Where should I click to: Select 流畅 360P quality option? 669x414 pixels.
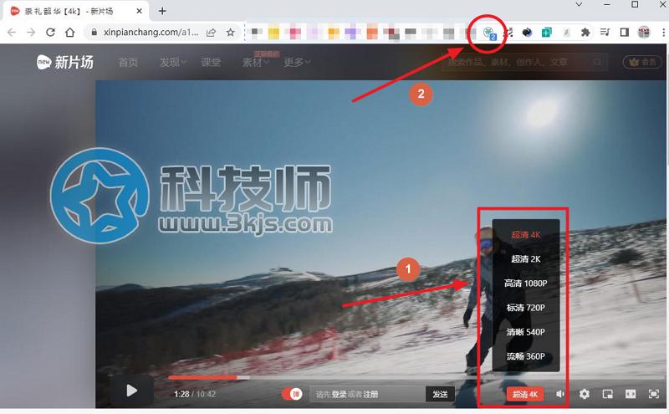point(526,356)
